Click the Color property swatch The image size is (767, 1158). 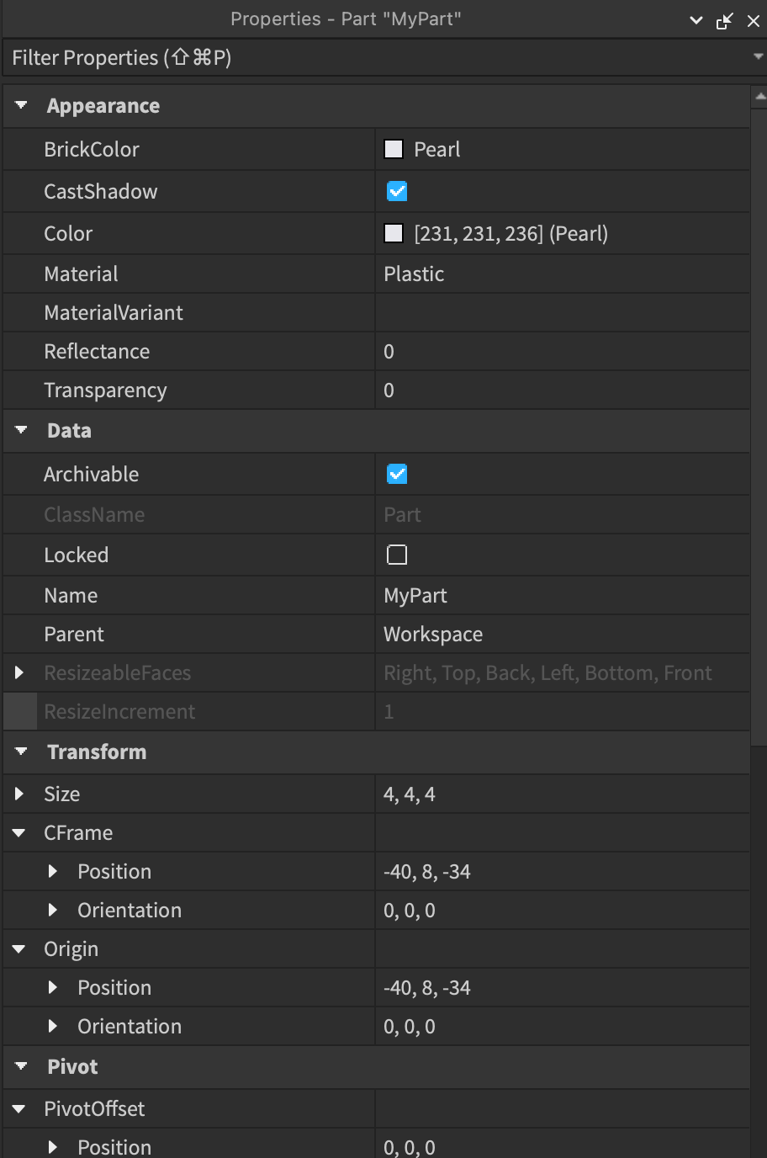tap(394, 234)
